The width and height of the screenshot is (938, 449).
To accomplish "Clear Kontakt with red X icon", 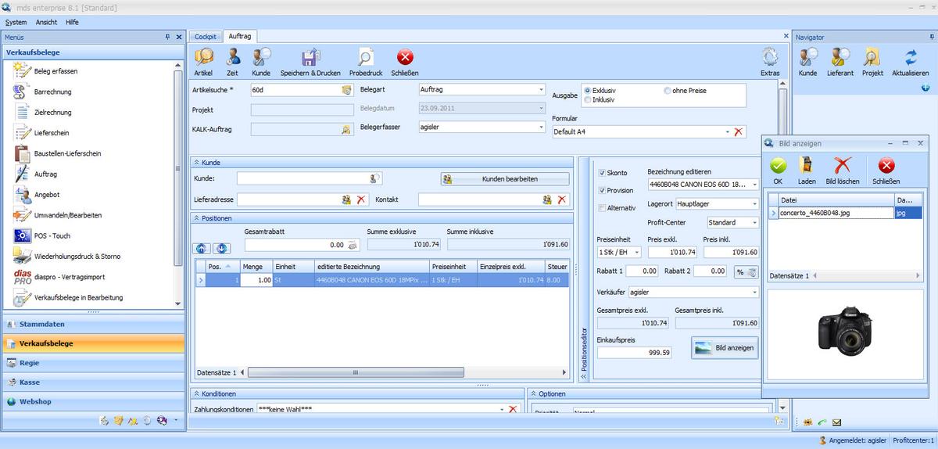I will click(561, 199).
